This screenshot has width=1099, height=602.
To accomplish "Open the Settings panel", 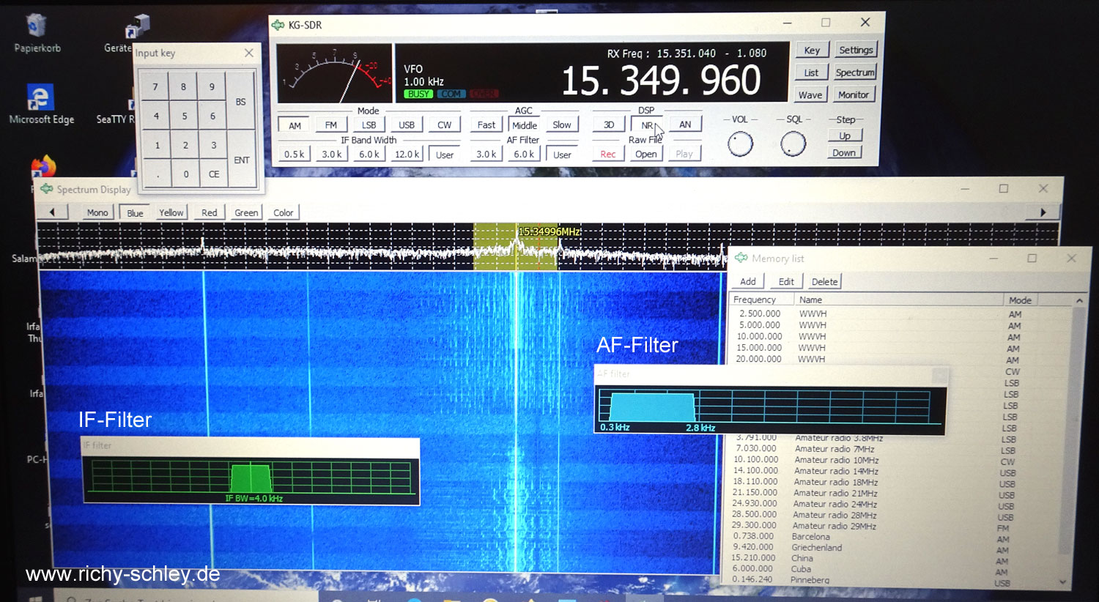I will coord(855,51).
